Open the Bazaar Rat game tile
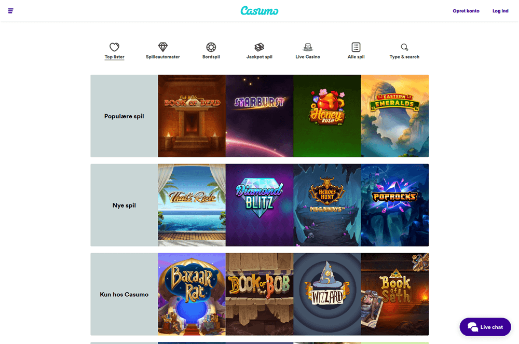Image resolution: width=519 pixels, height=344 pixels. [192, 294]
